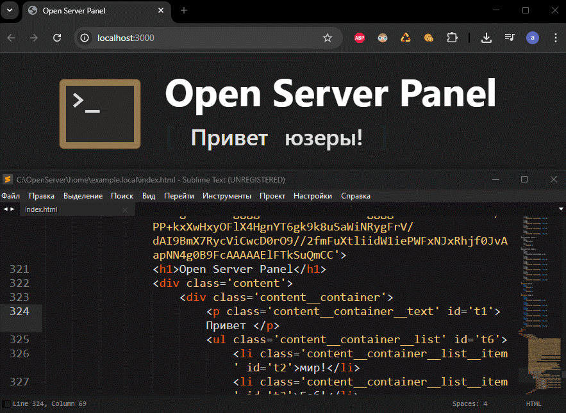Click the browser reload button

point(57,38)
